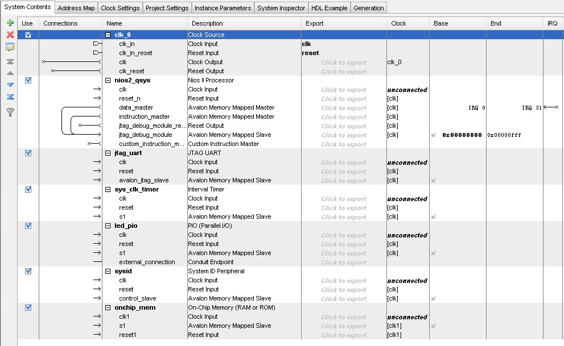Viewport: 564px width, 346px height.
Task: Open the System Inspector tab
Action: click(281, 8)
